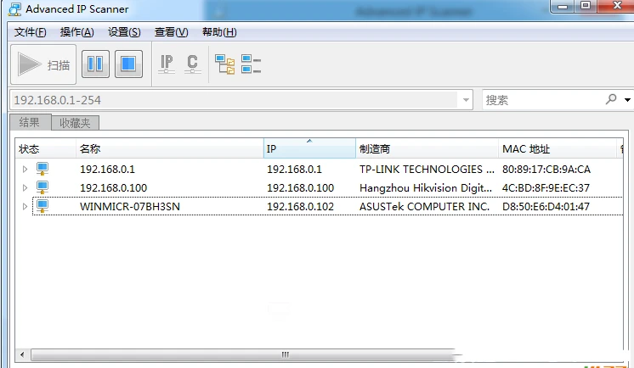Click the computer icon for 192.168.0.1
Screen dimensions: 634x368
[x=42, y=169]
